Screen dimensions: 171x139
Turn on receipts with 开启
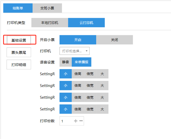(78, 40)
